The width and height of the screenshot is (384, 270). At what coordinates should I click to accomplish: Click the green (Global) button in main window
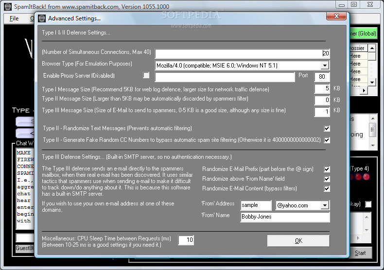363,34
